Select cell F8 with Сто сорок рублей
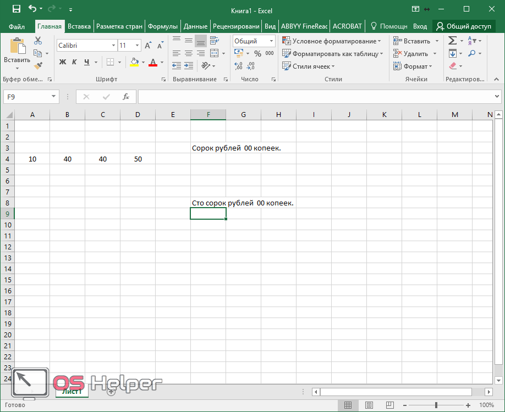Screen dimensions: 505x412 [x=208, y=203]
